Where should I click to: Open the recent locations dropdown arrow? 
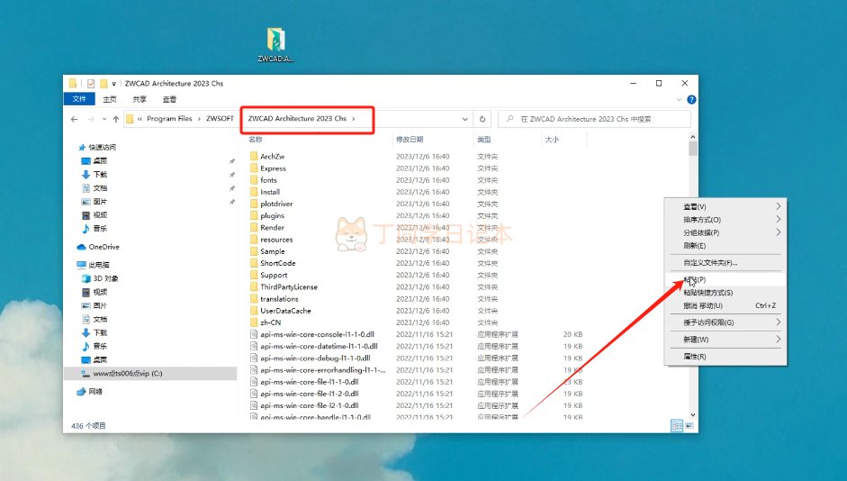point(104,119)
